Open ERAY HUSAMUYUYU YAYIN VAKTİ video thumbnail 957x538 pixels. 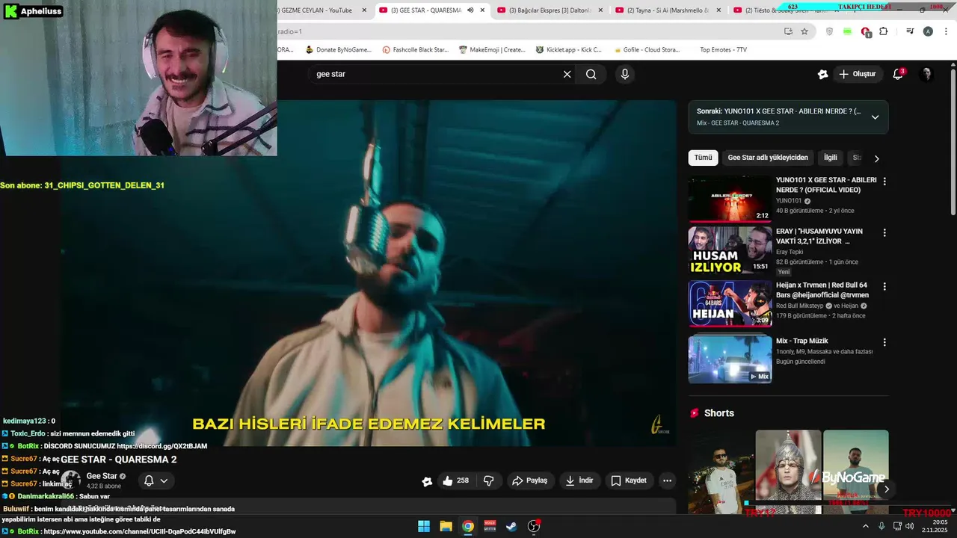pos(730,250)
